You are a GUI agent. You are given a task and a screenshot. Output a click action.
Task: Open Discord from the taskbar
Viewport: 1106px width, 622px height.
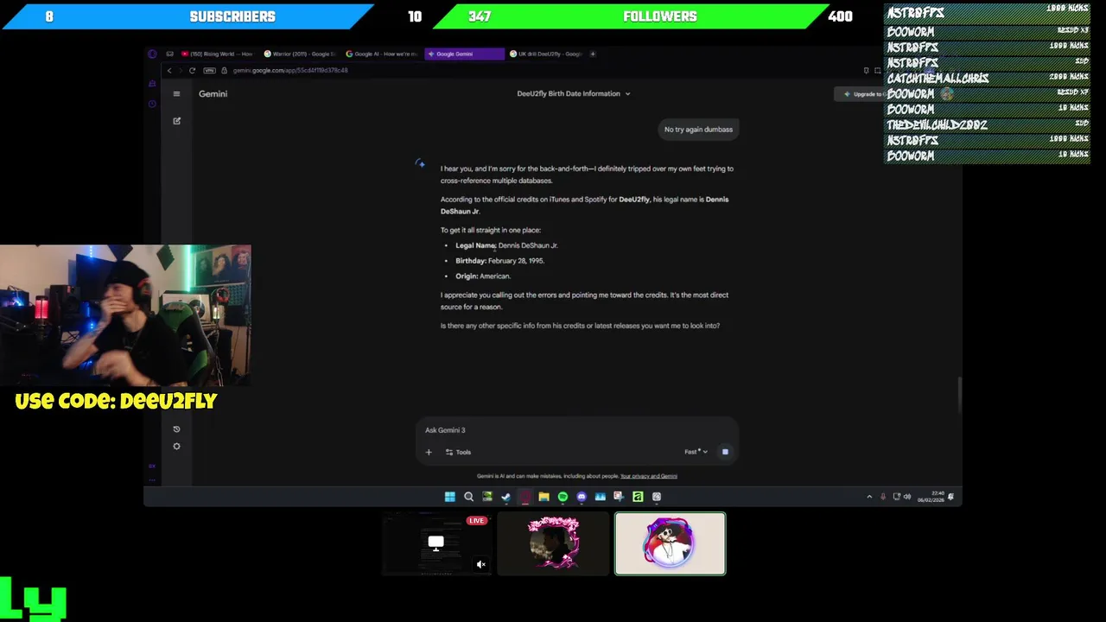point(582,497)
